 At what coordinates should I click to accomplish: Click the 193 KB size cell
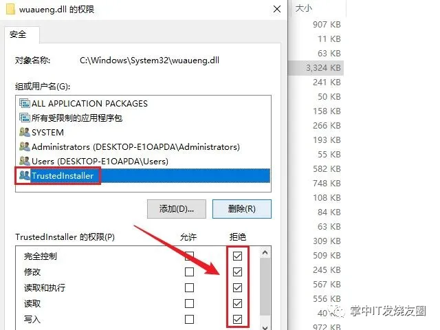coord(327,140)
